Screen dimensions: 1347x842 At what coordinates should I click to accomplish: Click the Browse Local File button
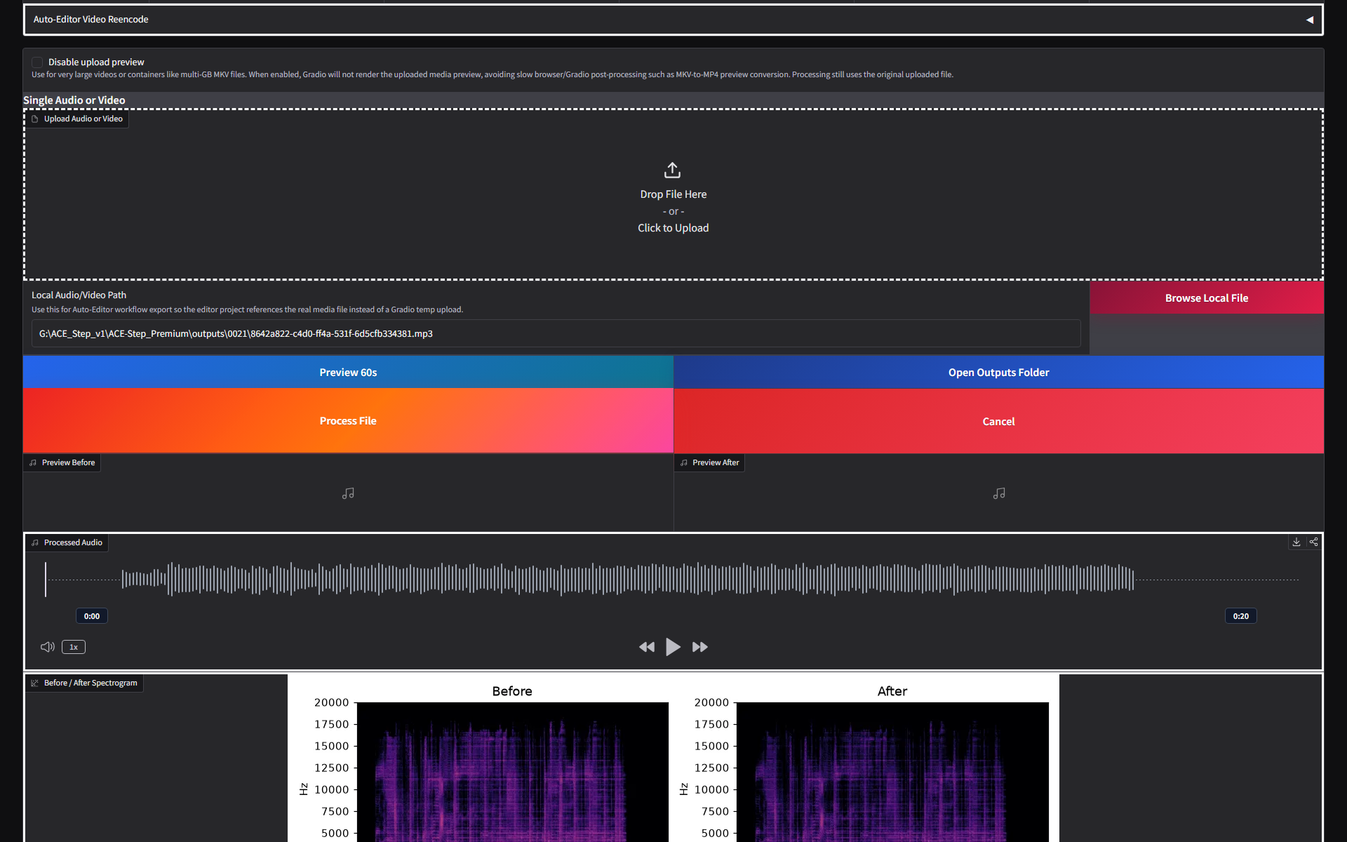pos(1207,298)
